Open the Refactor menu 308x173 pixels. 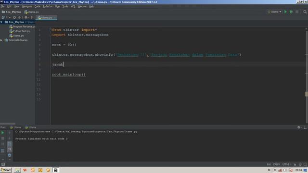tap(48, 6)
